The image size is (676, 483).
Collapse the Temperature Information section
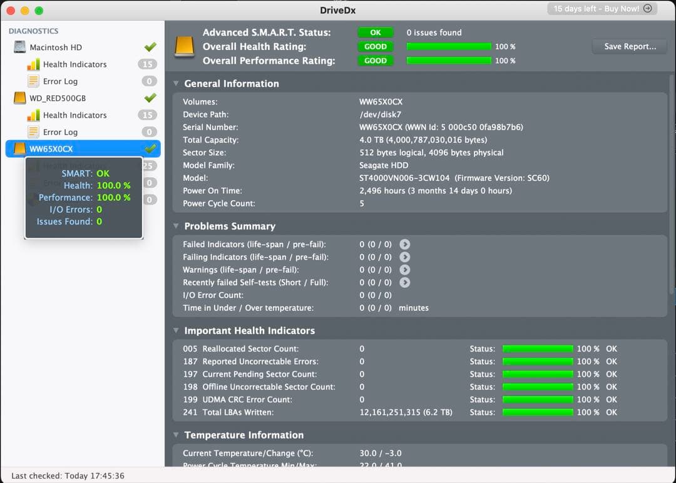[176, 435]
